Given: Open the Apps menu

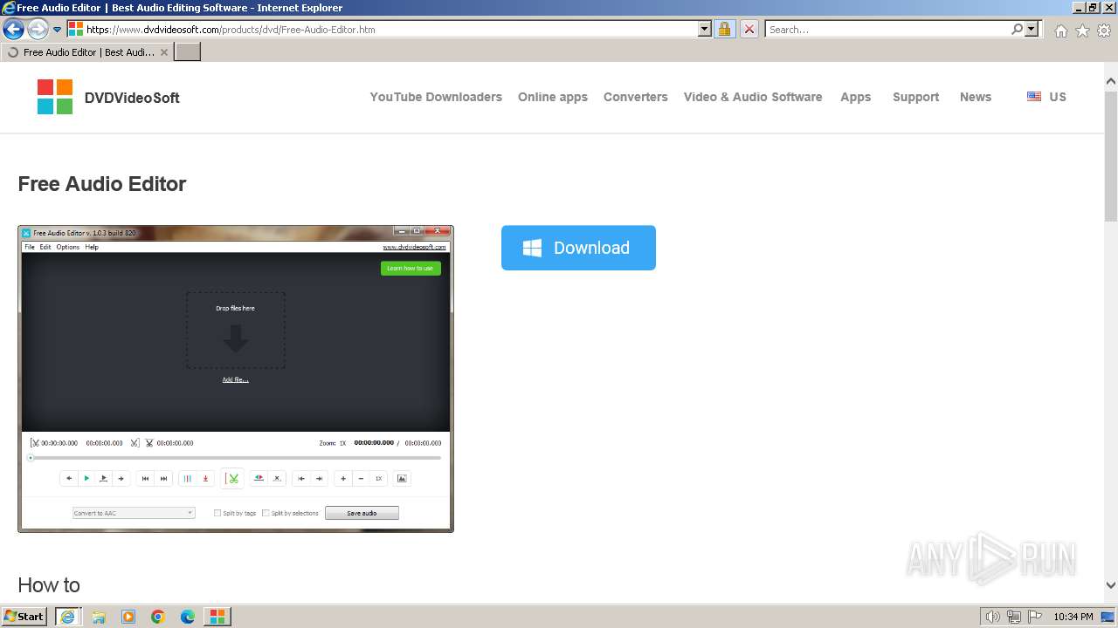Looking at the screenshot, I should (x=855, y=97).
